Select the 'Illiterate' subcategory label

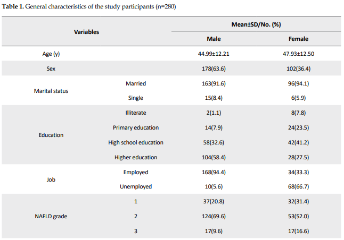pos(136,113)
